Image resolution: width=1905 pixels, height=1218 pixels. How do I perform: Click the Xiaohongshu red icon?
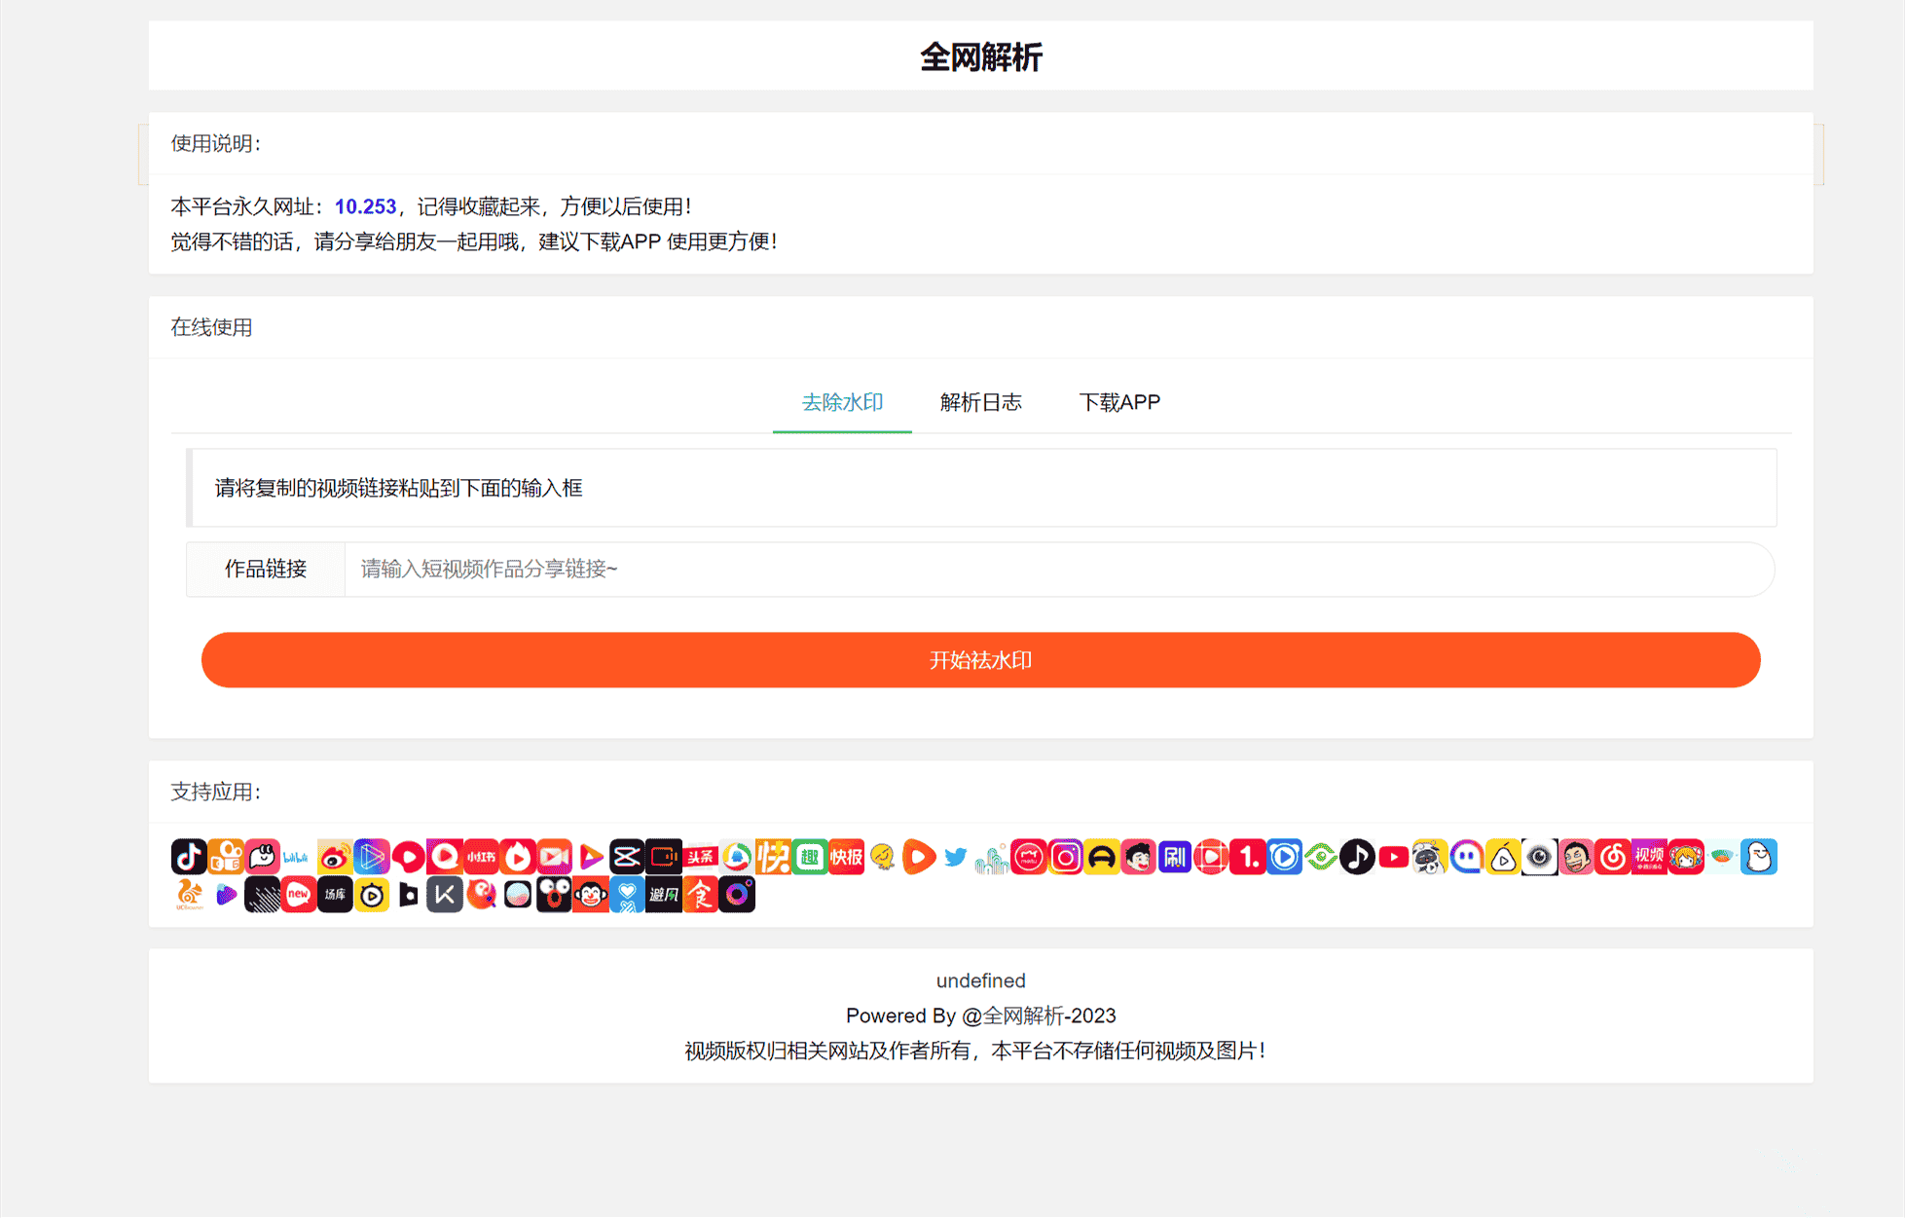click(x=481, y=857)
